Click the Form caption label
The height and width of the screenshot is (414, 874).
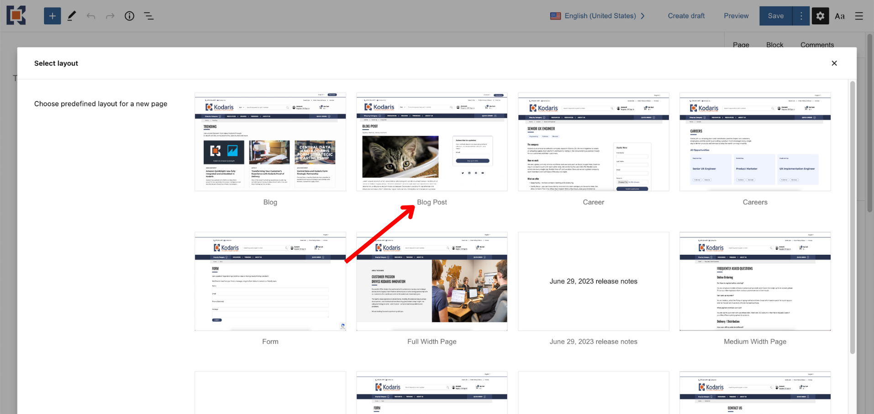(270, 341)
